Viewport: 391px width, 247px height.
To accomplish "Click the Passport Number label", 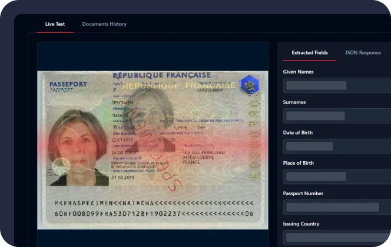I will (303, 193).
